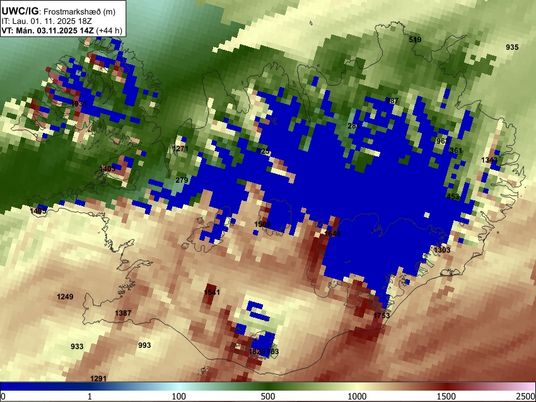The image size is (536, 402).
Task: Click the 763 value label
Action: tap(273, 351)
